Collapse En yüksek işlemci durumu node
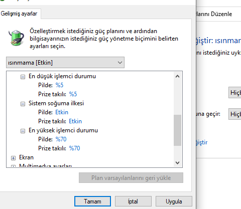This screenshot has height=209, width=241. pos(23,131)
